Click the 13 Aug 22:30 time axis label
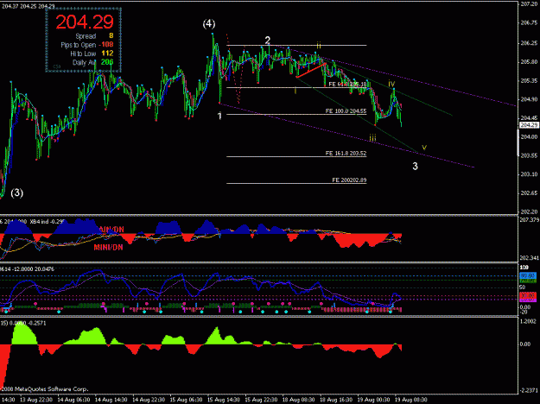540x404 pixels. 36,400
